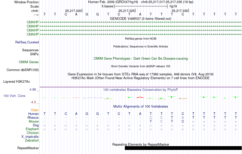Click the 25,217,030 position marker

(x=180, y=11)
